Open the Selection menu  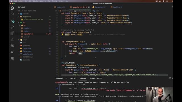pos(36,1)
